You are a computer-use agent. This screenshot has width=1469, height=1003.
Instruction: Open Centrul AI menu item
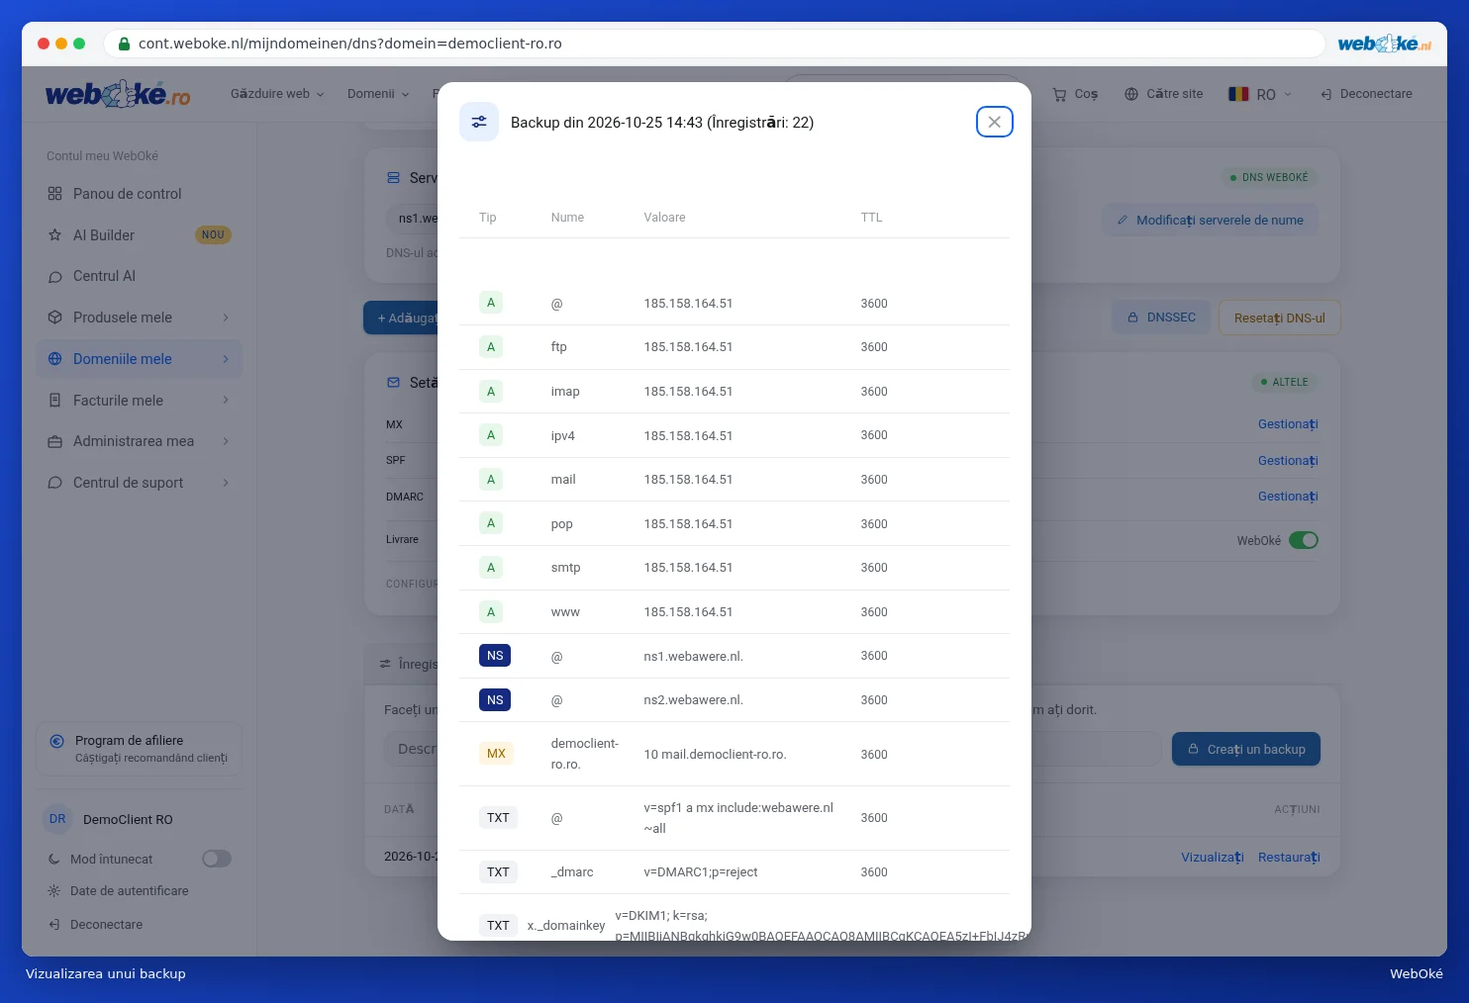coord(140,276)
